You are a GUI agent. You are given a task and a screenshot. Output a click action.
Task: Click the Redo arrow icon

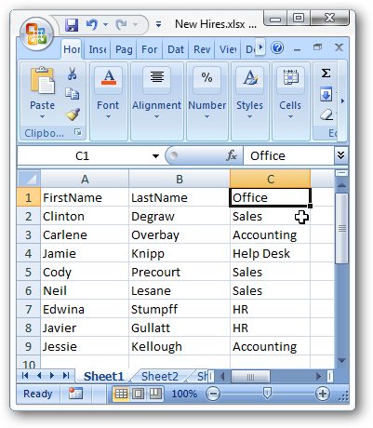click(121, 24)
